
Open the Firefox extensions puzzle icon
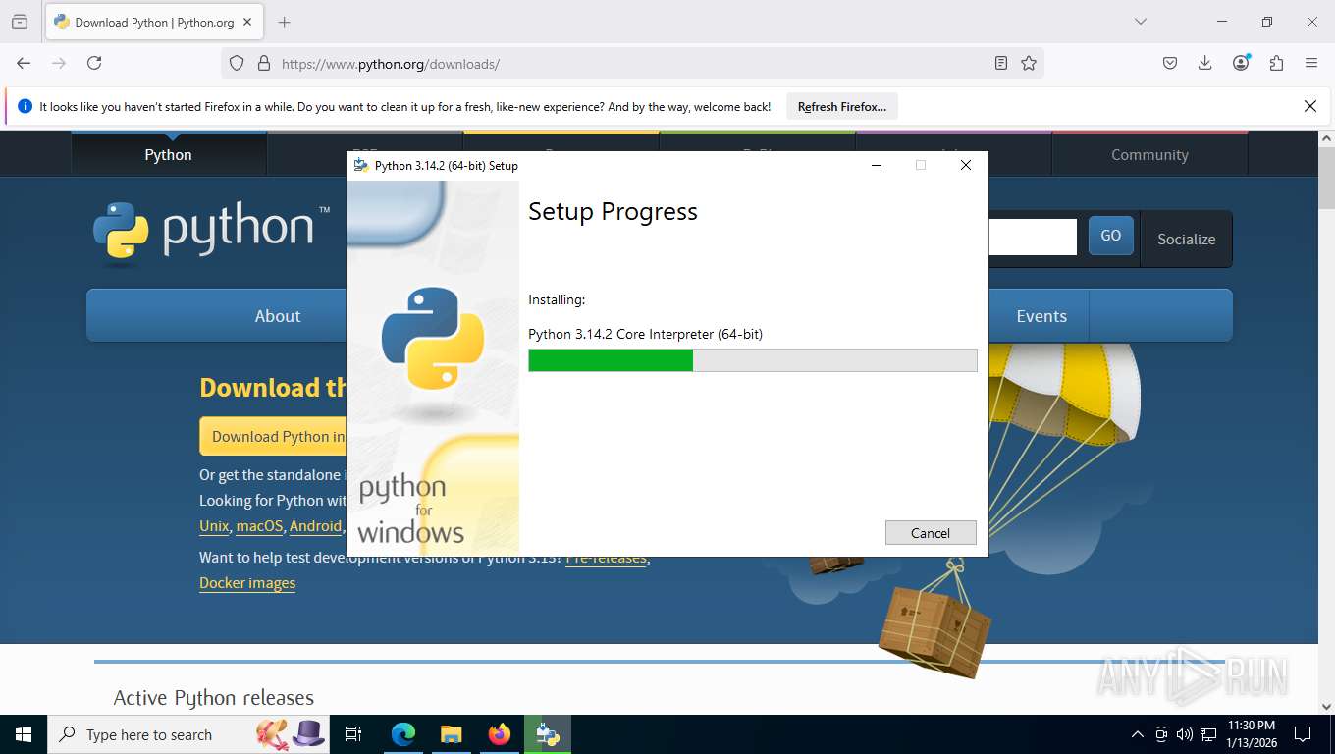tap(1276, 63)
